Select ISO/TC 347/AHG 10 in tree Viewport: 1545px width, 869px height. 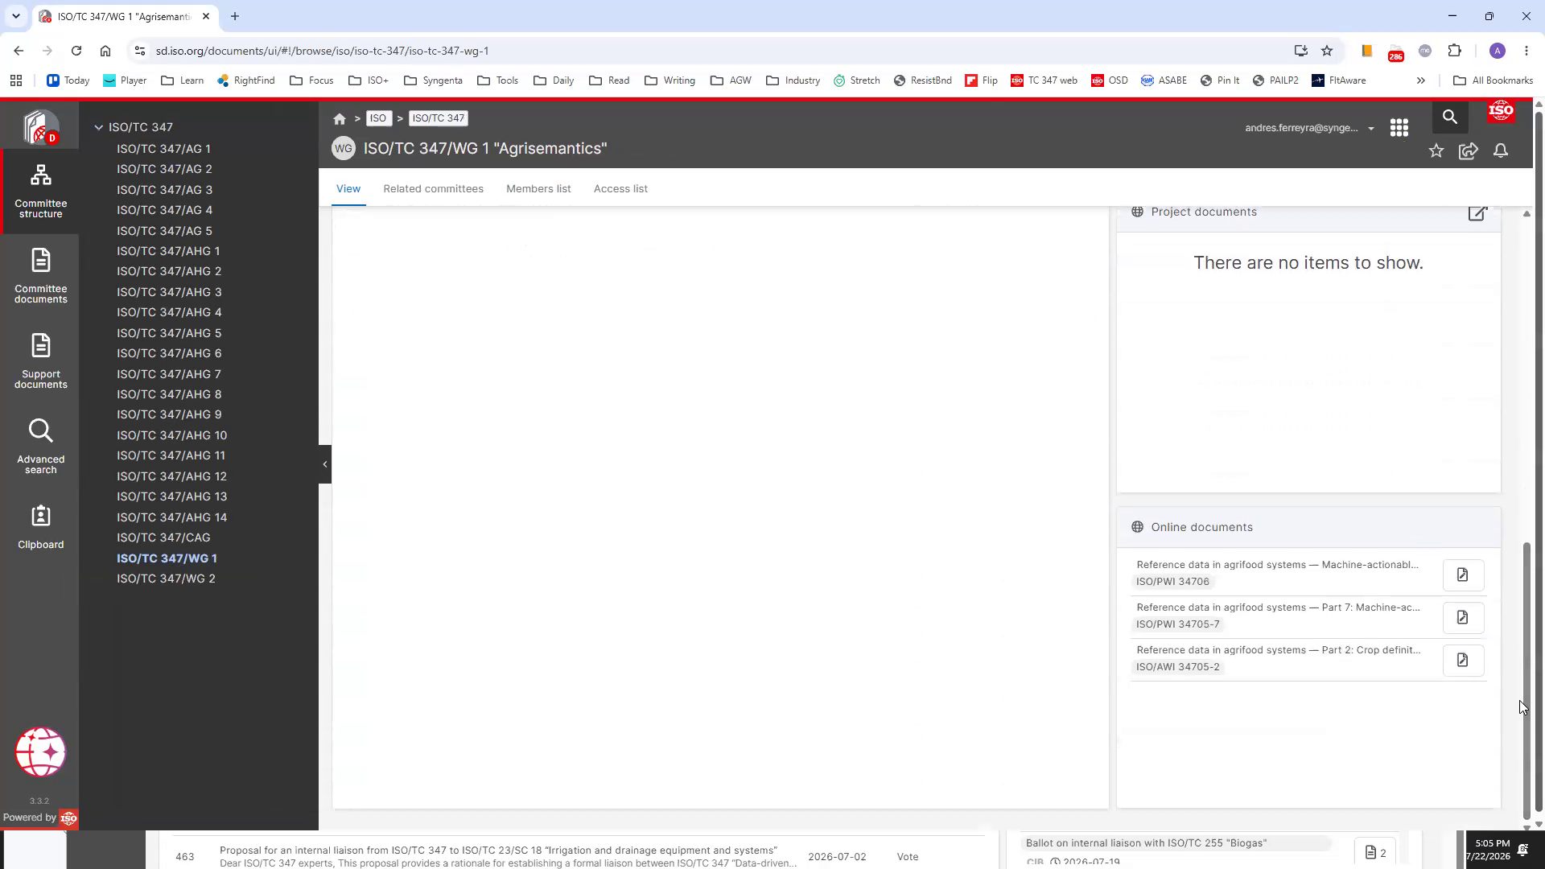click(171, 435)
